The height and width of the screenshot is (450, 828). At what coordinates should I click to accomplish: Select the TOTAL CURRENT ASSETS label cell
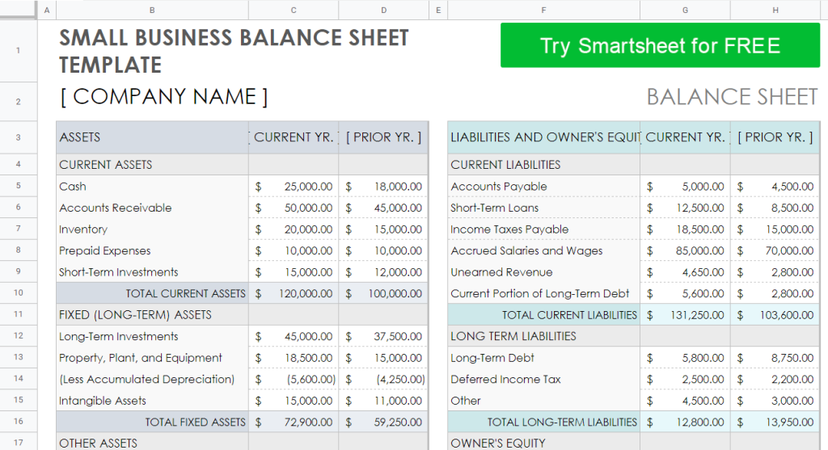click(152, 293)
